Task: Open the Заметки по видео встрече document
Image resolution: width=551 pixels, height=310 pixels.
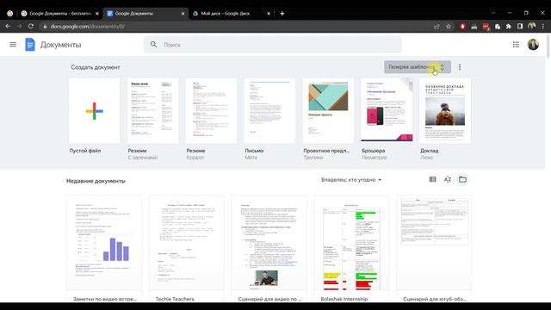Action: (104, 249)
